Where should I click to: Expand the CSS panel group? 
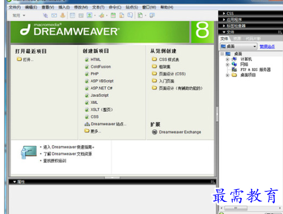[224, 13]
